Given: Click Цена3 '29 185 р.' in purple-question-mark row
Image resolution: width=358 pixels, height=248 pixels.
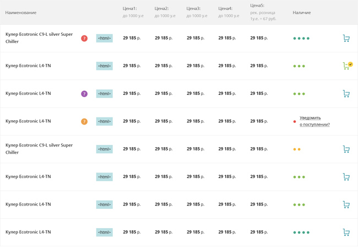Looking at the screenshot, I should [x=196, y=93].
